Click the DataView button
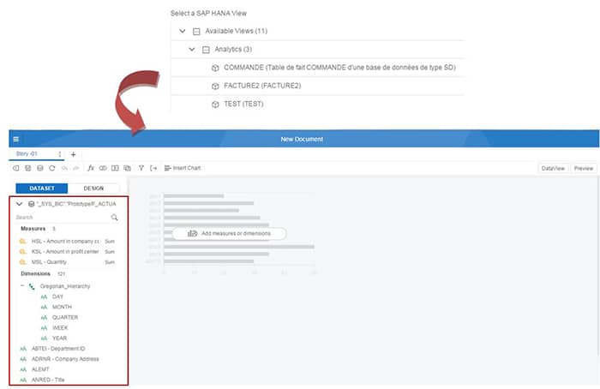 coord(553,168)
